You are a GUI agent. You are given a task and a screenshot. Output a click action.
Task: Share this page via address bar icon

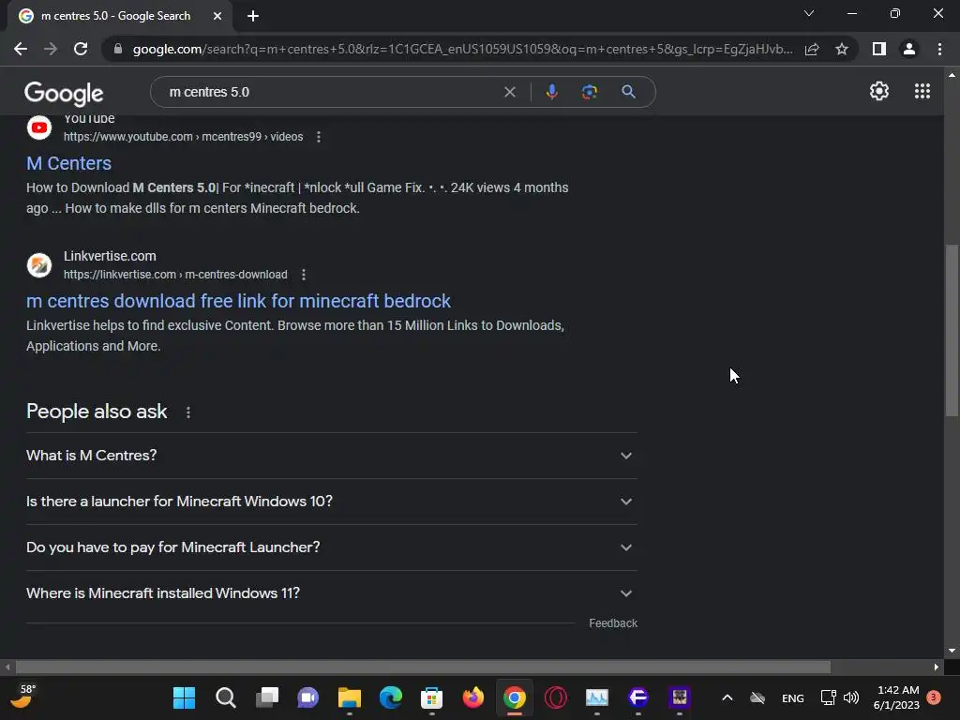[812, 49]
